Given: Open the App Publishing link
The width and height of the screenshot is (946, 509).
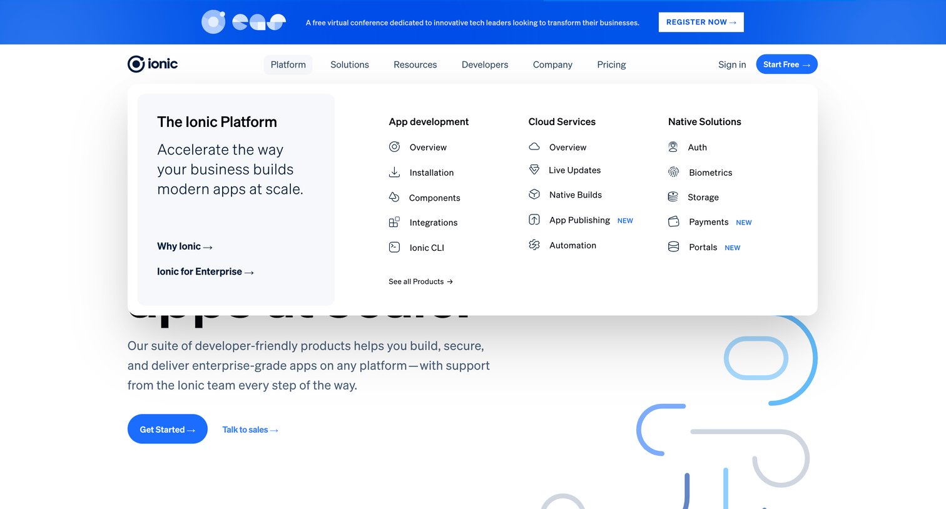Looking at the screenshot, I should point(580,220).
